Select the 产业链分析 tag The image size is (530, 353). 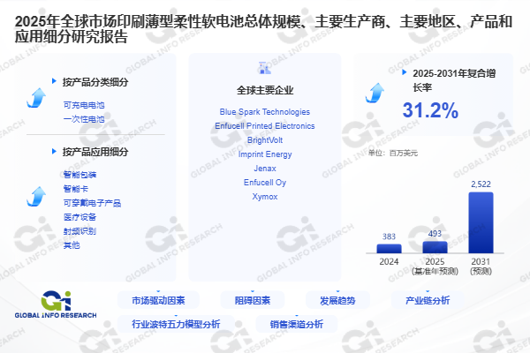tap(428, 300)
